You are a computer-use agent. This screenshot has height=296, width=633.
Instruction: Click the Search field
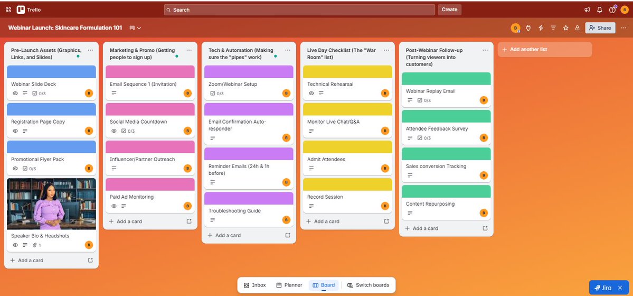[x=299, y=10]
